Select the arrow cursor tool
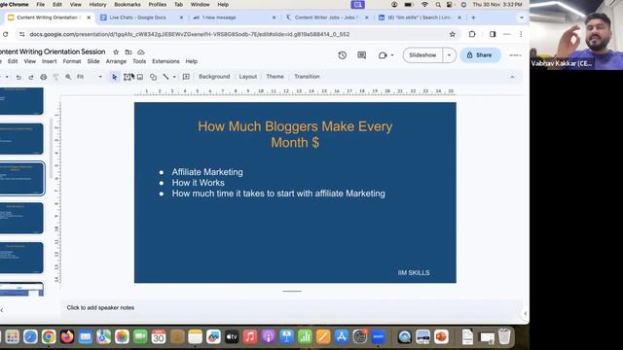This screenshot has height=350, width=623. [x=115, y=77]
